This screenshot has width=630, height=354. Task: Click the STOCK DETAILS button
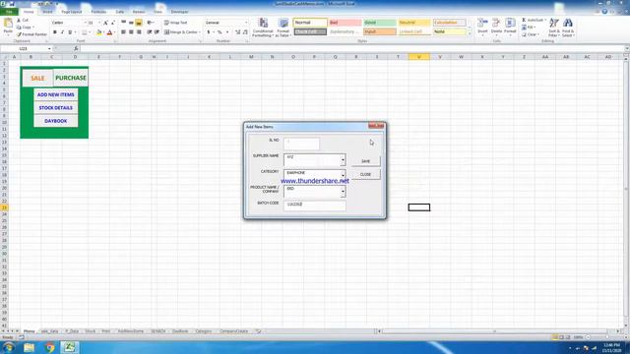coord(56,108)
